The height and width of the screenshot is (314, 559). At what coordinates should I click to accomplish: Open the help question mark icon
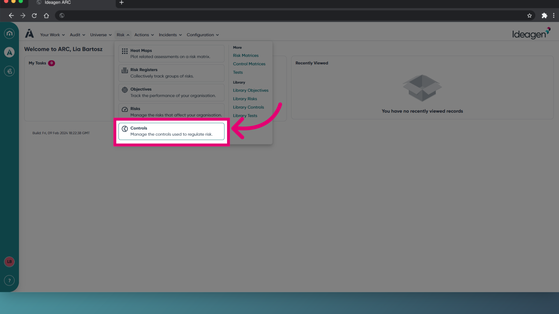9,281
